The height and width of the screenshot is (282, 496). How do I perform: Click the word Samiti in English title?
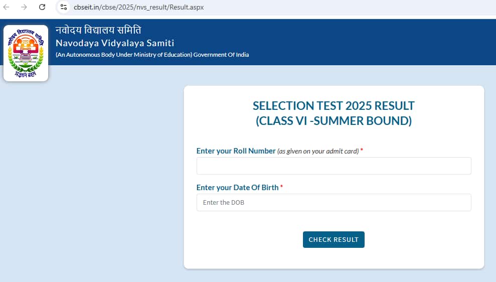(x=160, y=43)
